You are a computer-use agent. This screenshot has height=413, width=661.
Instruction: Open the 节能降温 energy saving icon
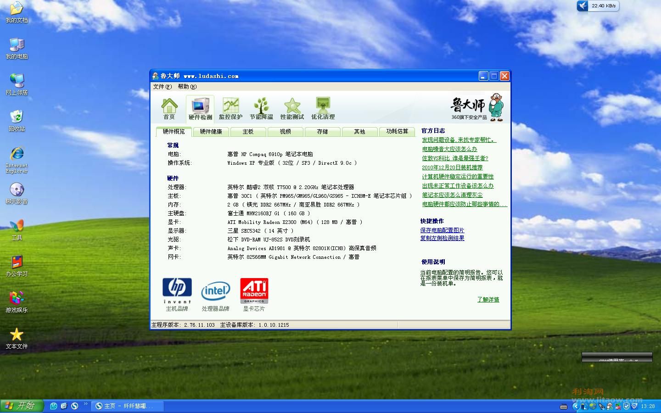tap(261, 109)
